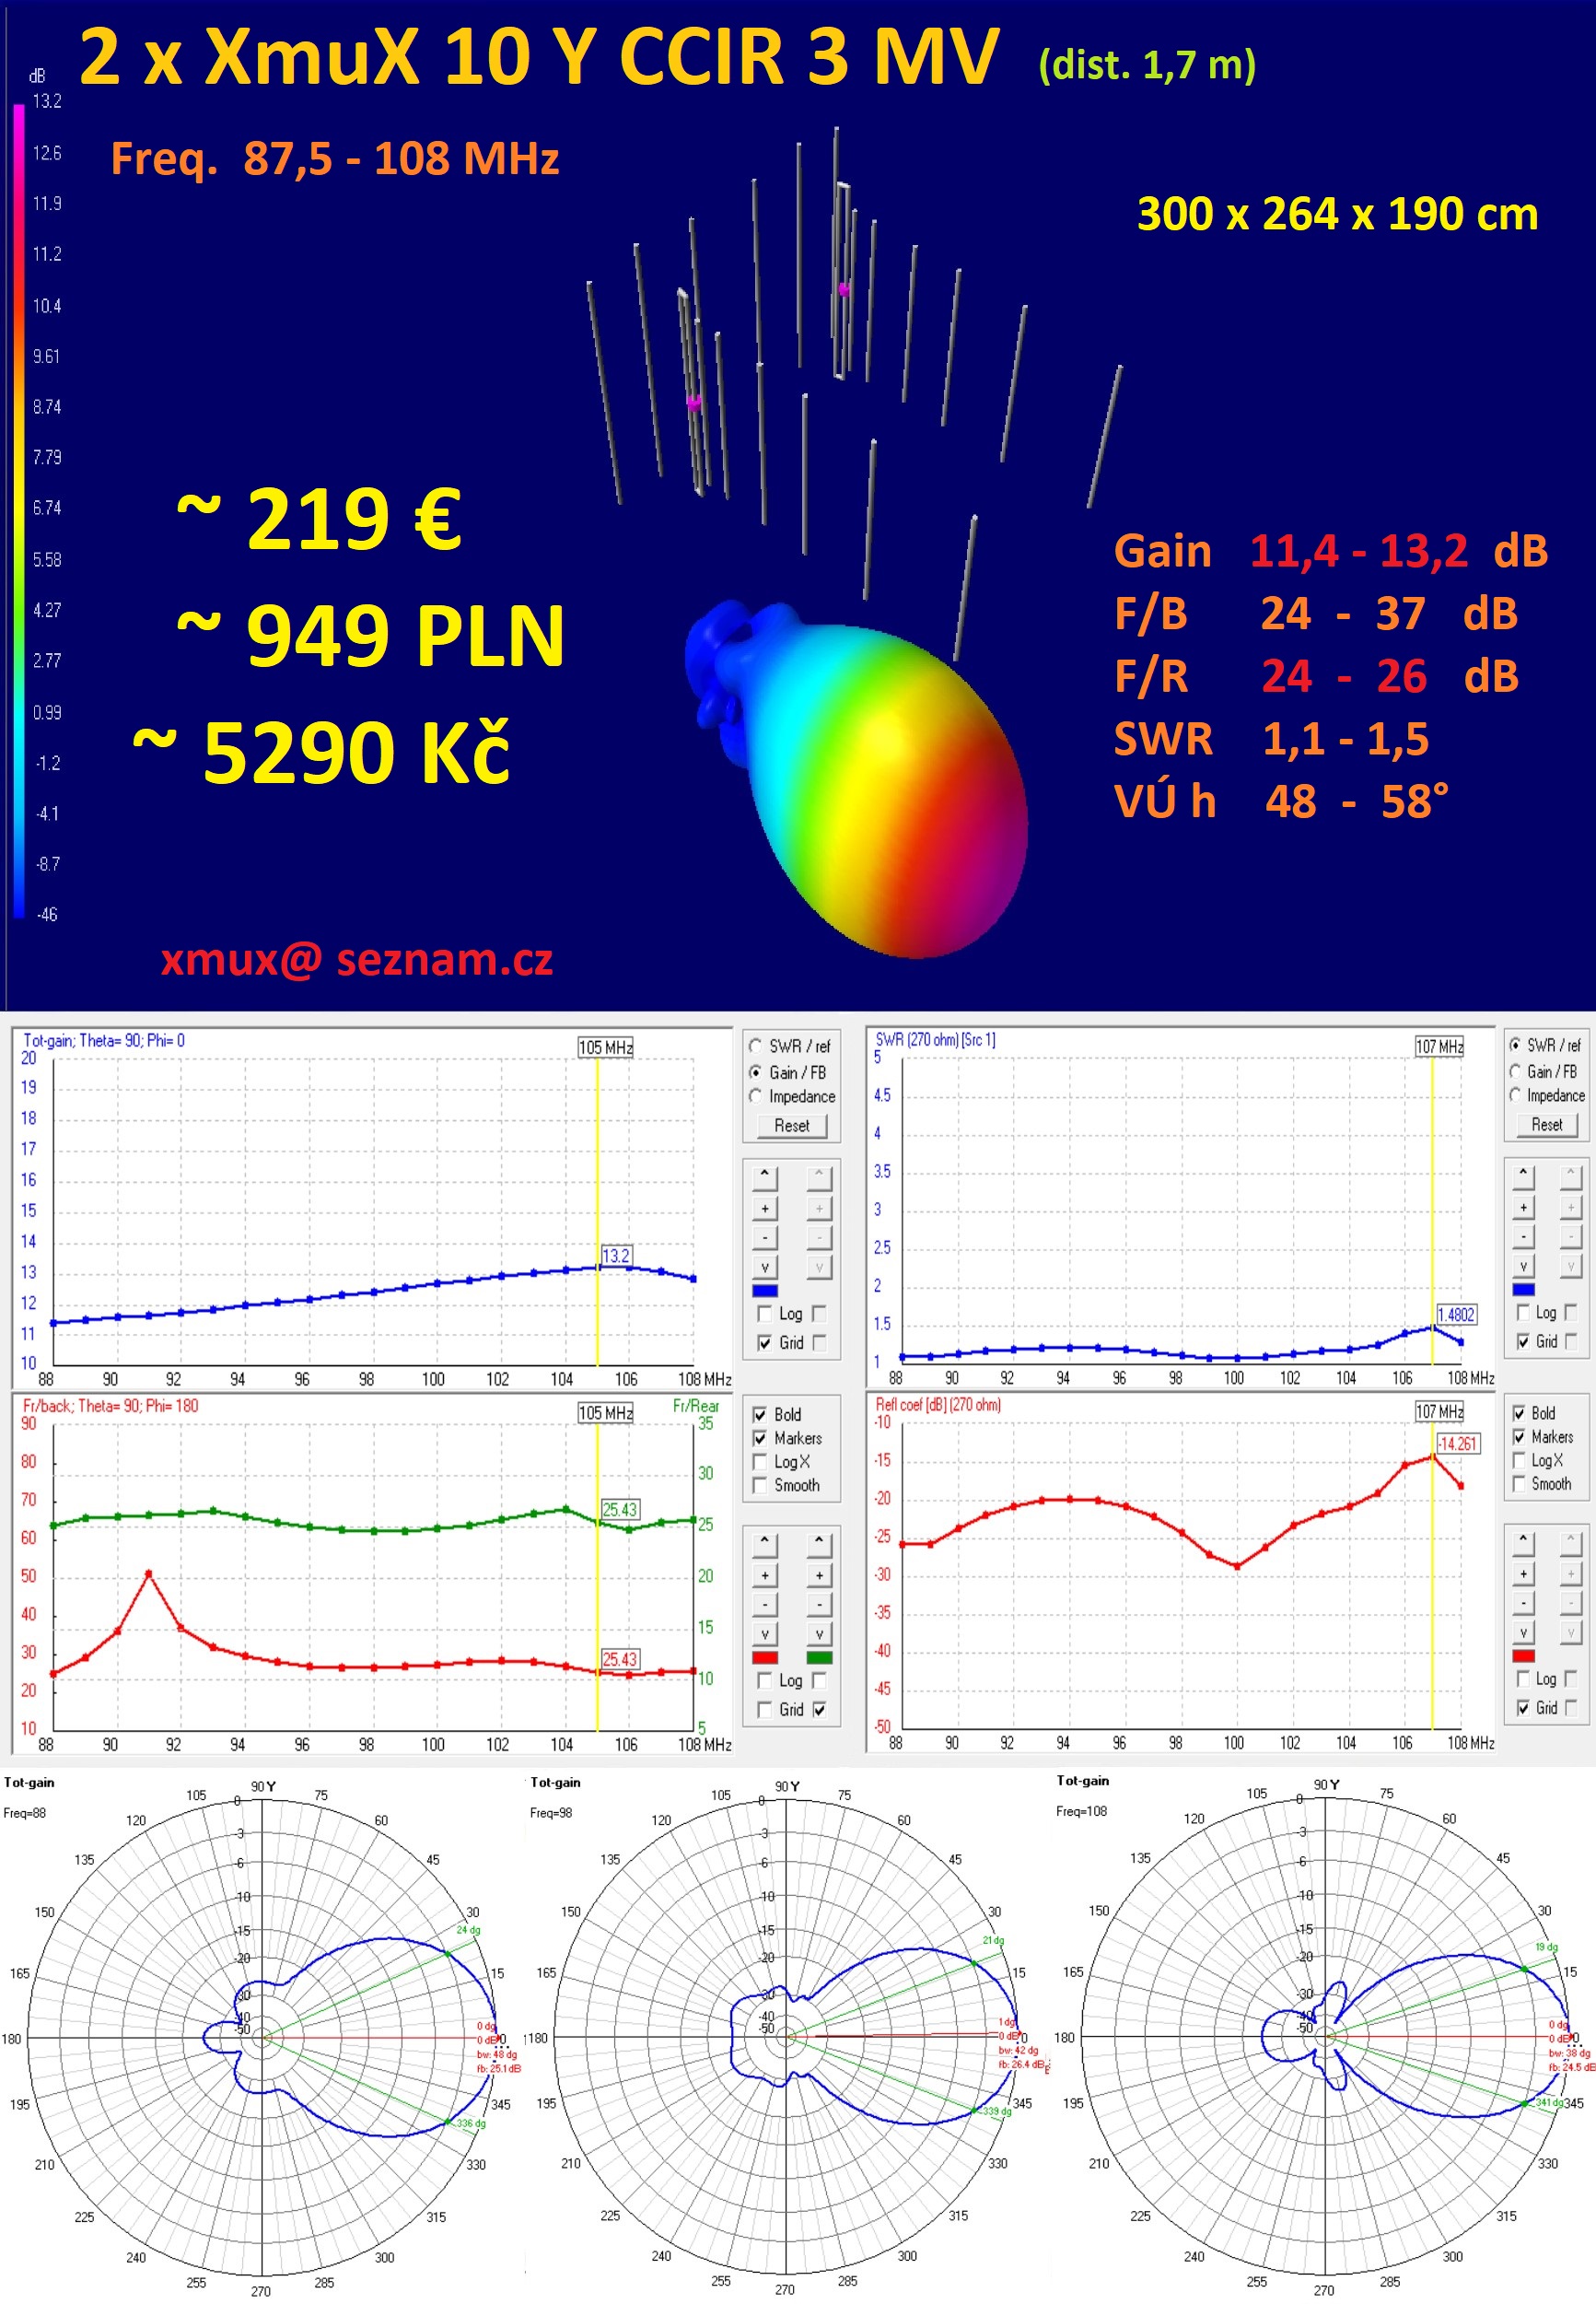Click enabled + button beside the SWR chart
1596x2304 pixels.
(1523, 1207)
